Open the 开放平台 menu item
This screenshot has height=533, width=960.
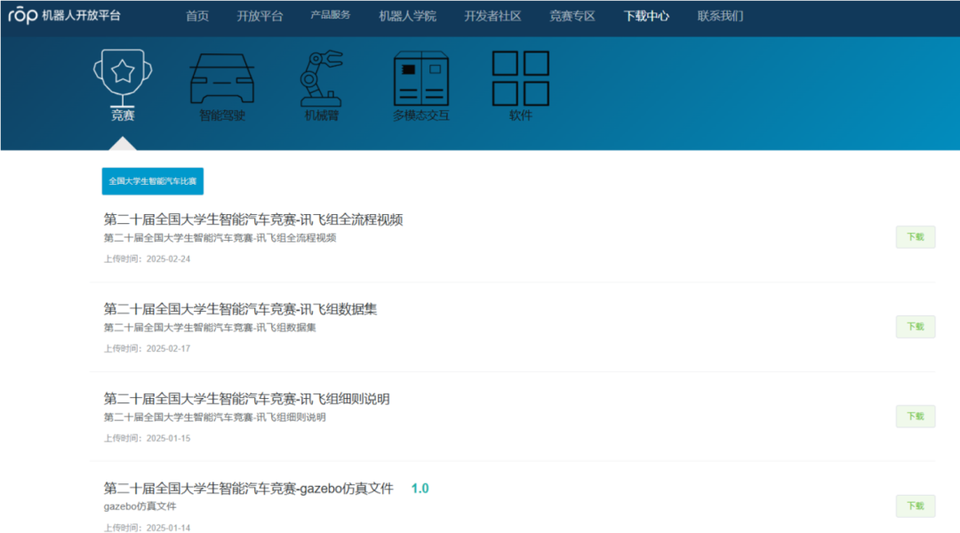[260, 17]
